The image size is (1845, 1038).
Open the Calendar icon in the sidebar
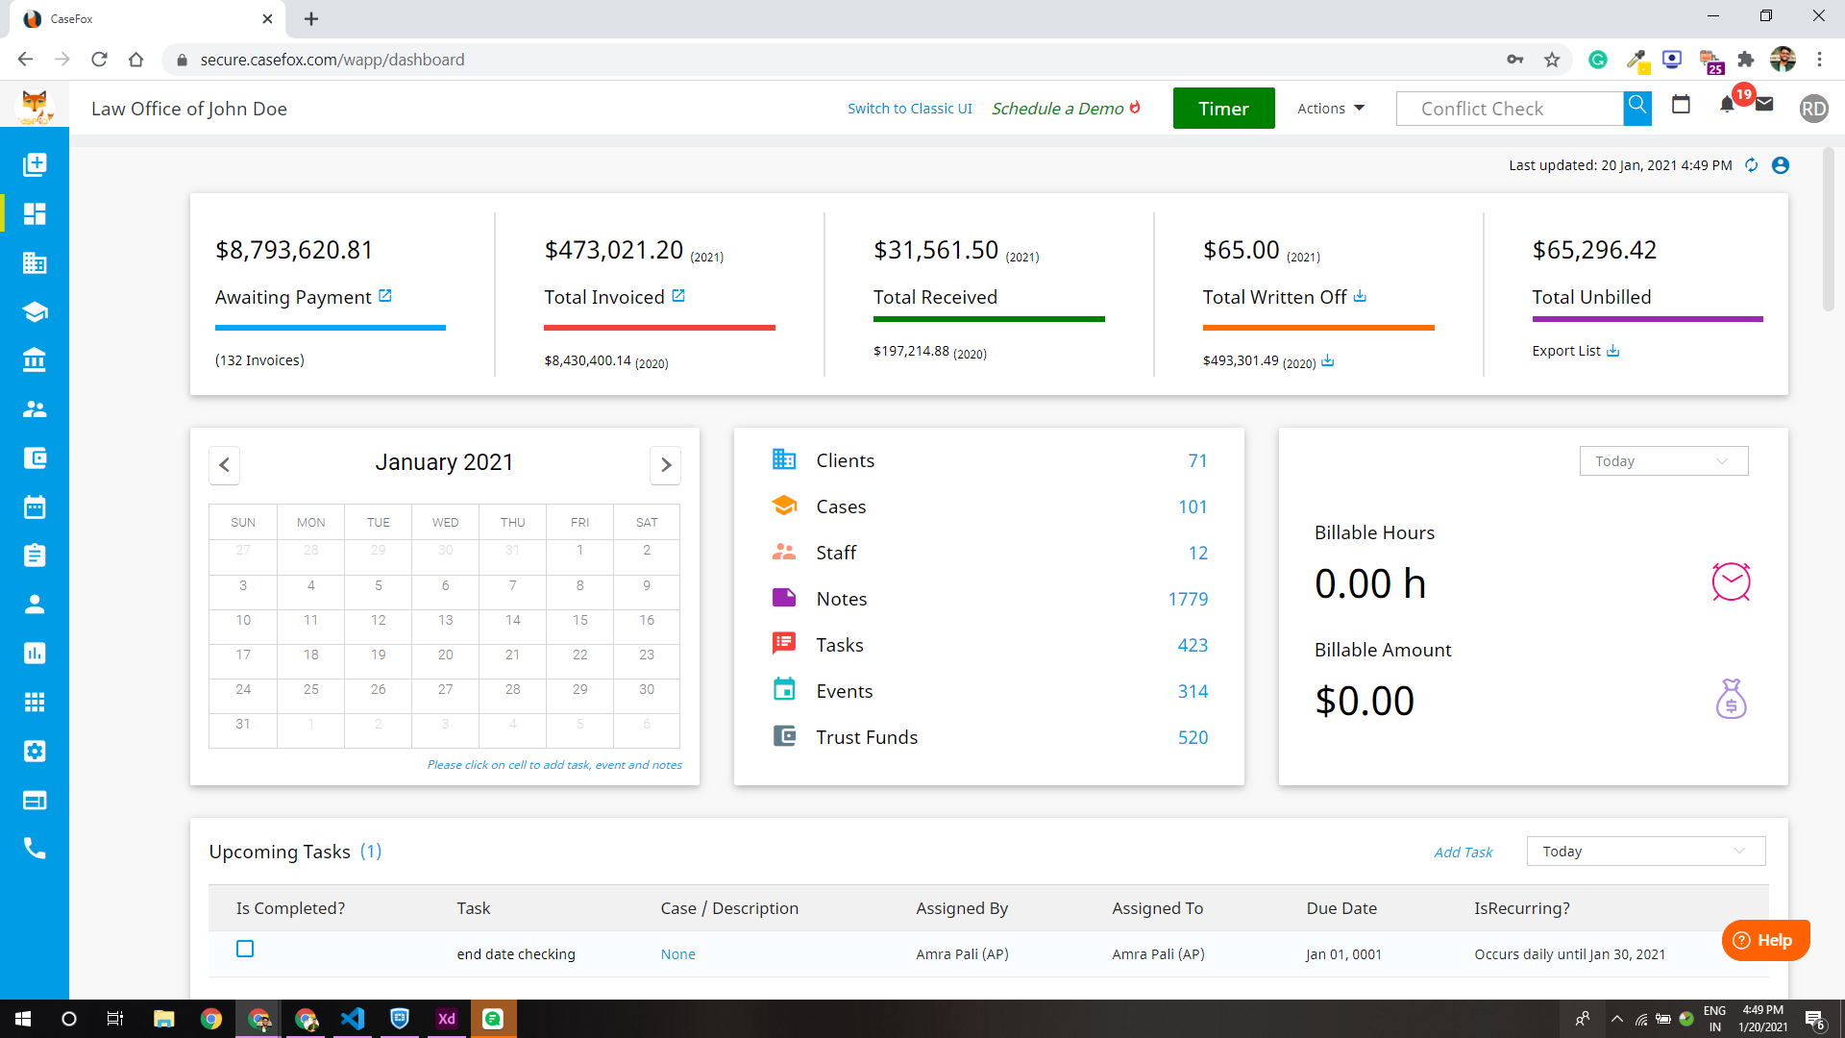pyautogui.click(x=35, y=507)
